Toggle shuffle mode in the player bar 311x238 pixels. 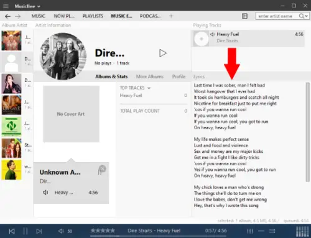point(272,231)
